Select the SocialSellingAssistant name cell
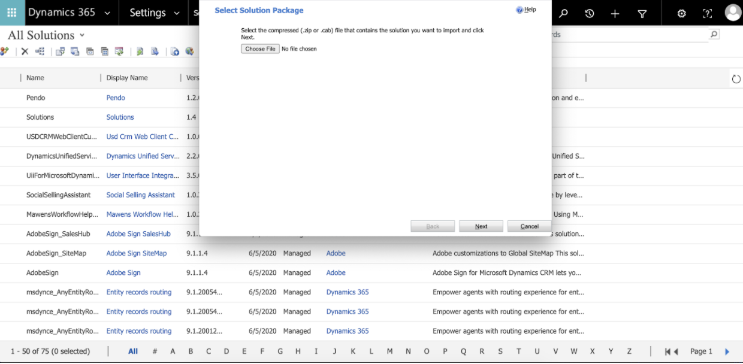This screenshot has height=364, width=743. [59, 195]
